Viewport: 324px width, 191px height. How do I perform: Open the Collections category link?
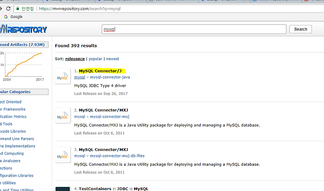(x=6, y=168)
